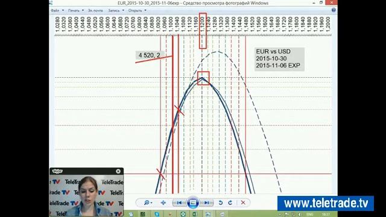Open Skype from the taskbar
The image size is (386, 217).
click(157, 215)
